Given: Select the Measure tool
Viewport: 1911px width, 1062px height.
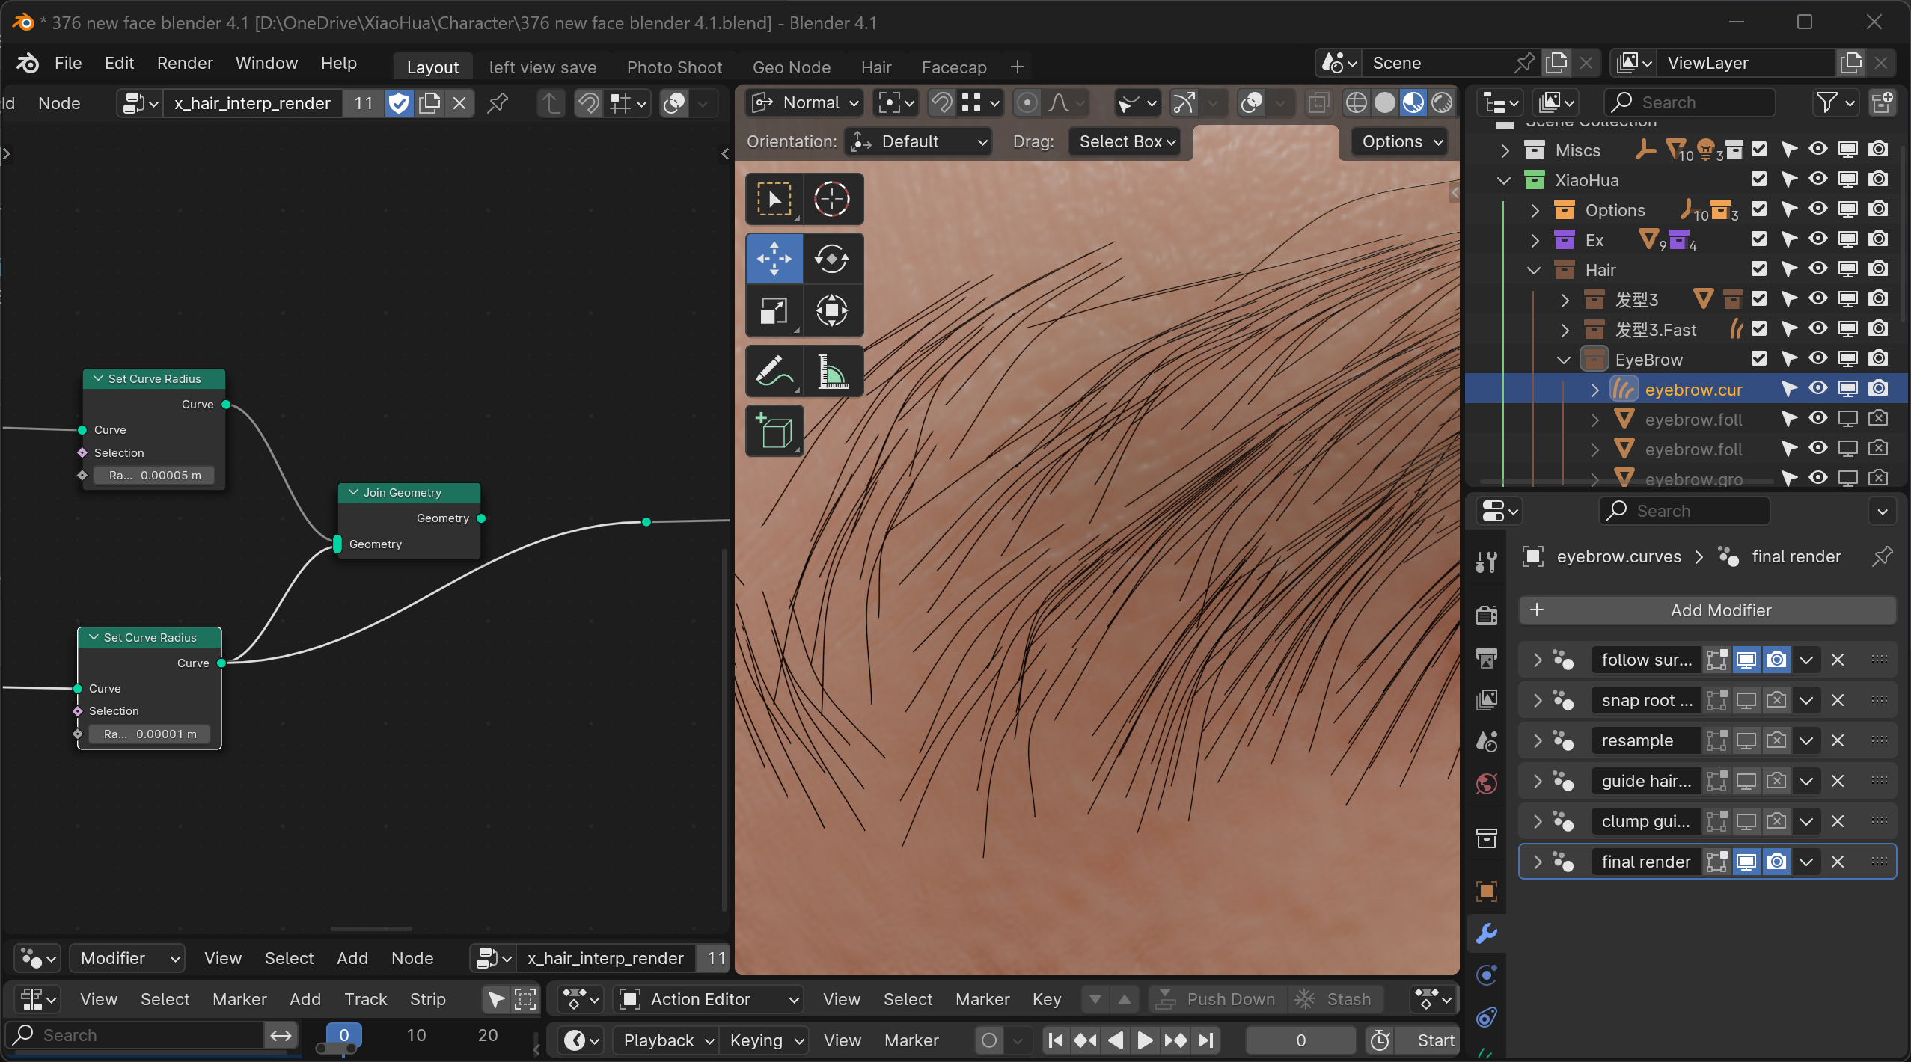Looking at the screenshot, I should click(832, 371).
